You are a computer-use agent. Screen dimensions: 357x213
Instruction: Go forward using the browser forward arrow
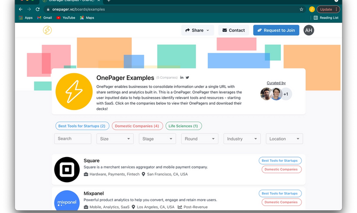pos(29,10)
